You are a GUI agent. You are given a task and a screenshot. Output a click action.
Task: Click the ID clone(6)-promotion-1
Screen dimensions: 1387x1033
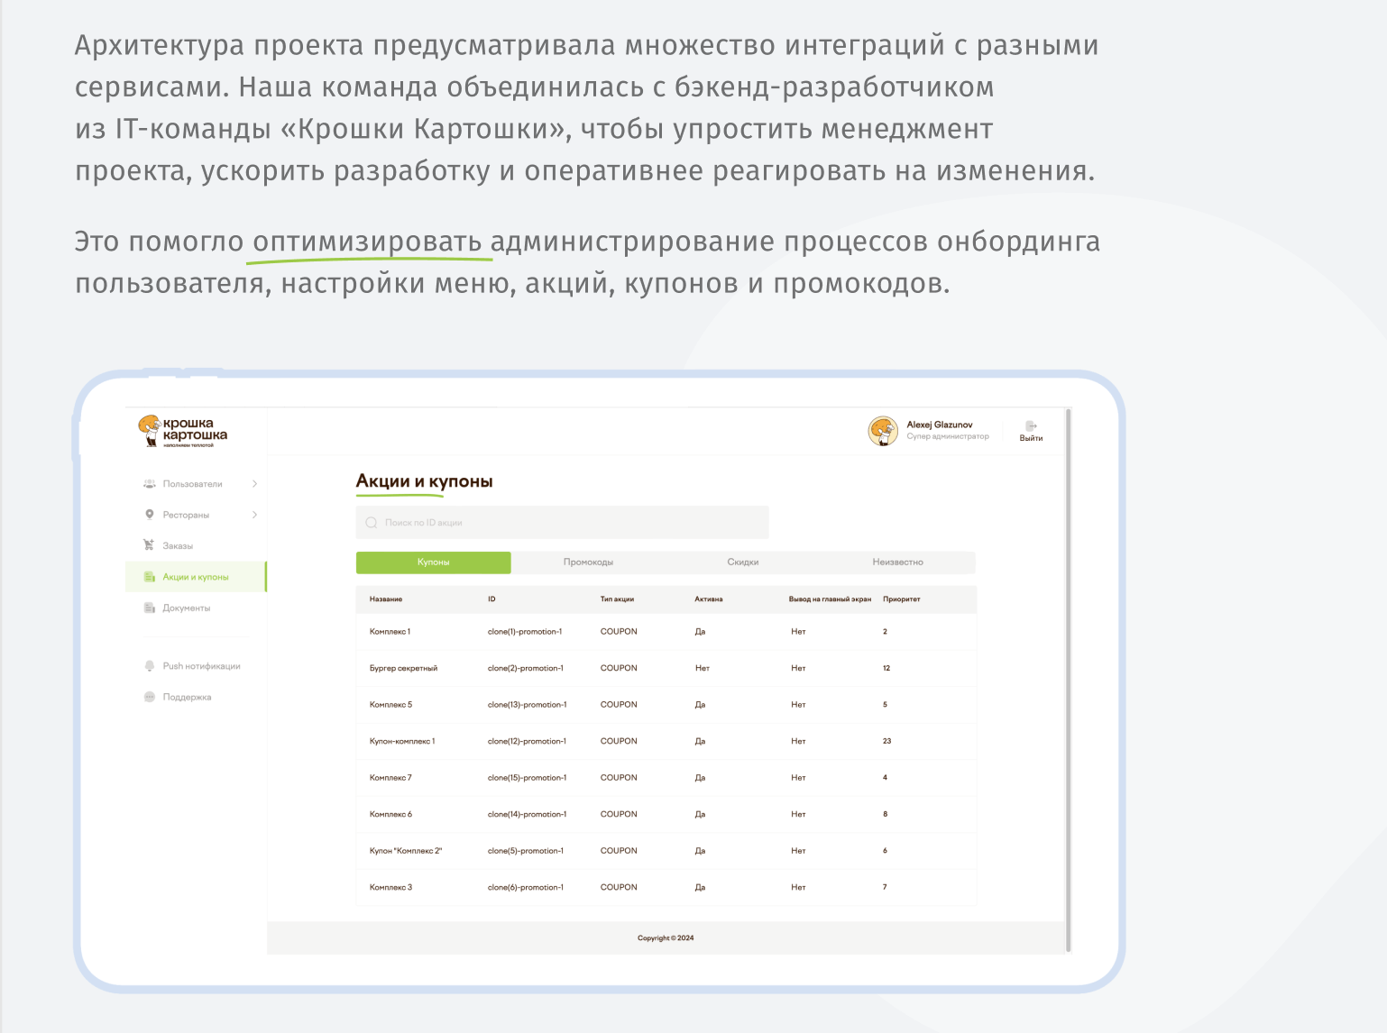[x=526, y=888]
